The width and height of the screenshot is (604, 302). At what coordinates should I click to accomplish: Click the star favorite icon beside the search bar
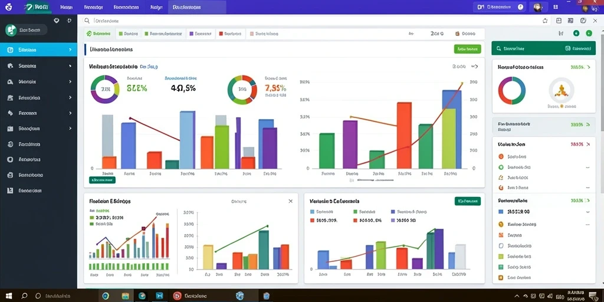[545, 21]
